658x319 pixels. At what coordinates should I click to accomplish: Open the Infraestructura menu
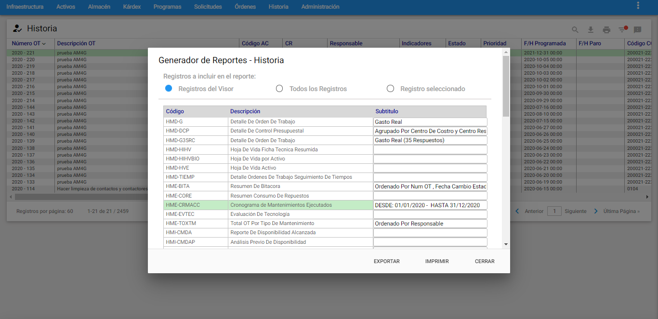point(25,7)
